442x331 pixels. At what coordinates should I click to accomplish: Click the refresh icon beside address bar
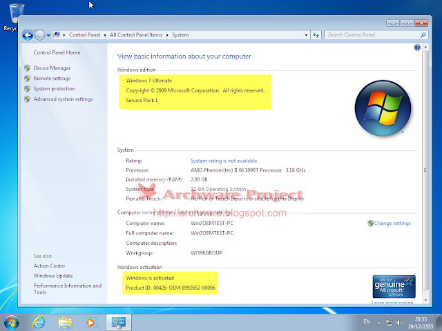click(x=316, y=35)
